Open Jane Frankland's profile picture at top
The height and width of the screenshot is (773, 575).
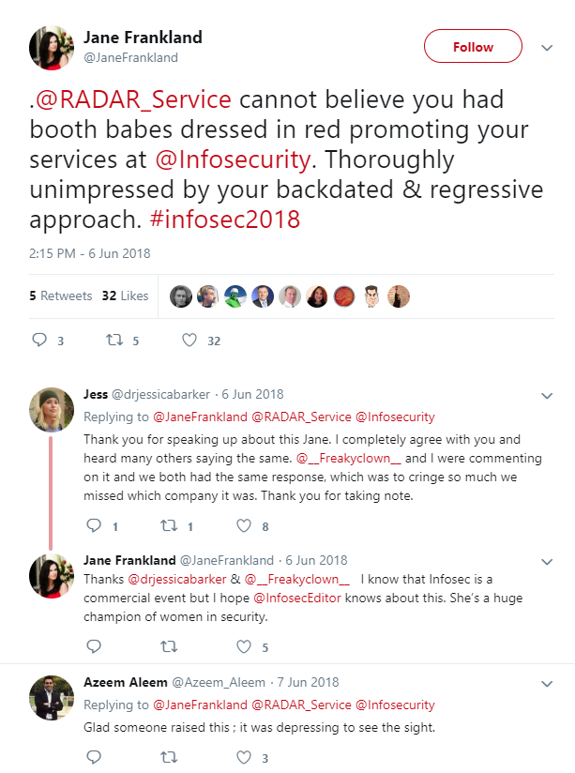coord(51,48)
